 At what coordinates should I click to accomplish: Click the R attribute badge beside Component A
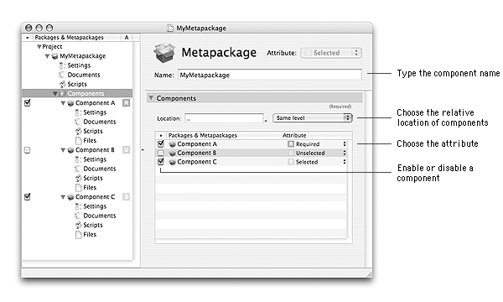click(127, 103)
